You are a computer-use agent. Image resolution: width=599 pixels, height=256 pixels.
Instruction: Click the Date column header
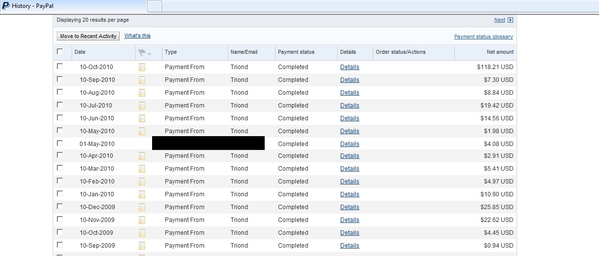click(x=80, y=52)
